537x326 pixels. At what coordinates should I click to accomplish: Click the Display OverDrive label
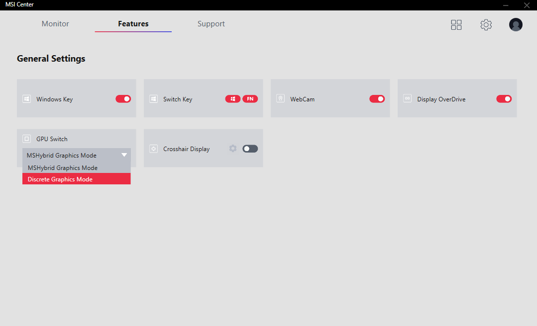click(x=441, y=99)
